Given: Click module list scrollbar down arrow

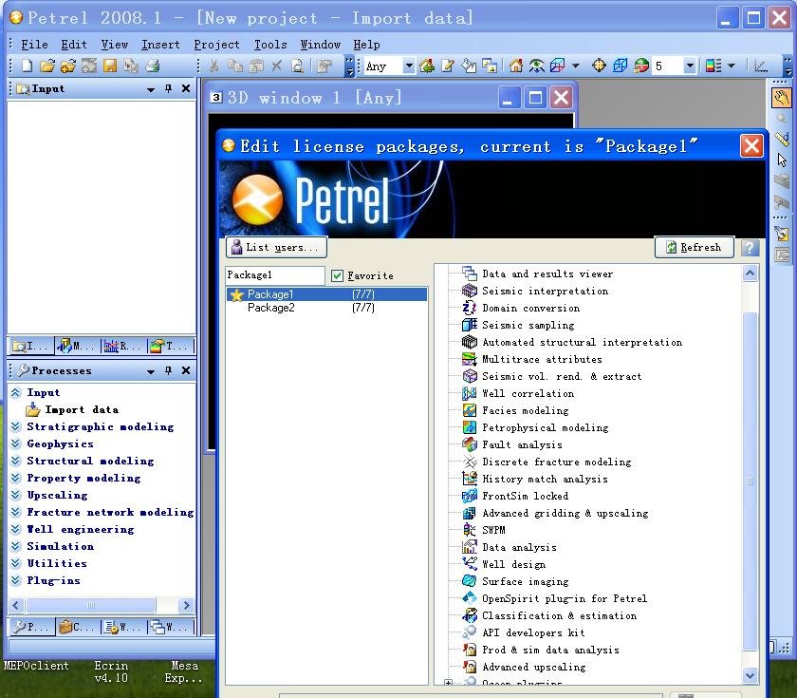Looking at the screenshot, I should click(751, 675).
